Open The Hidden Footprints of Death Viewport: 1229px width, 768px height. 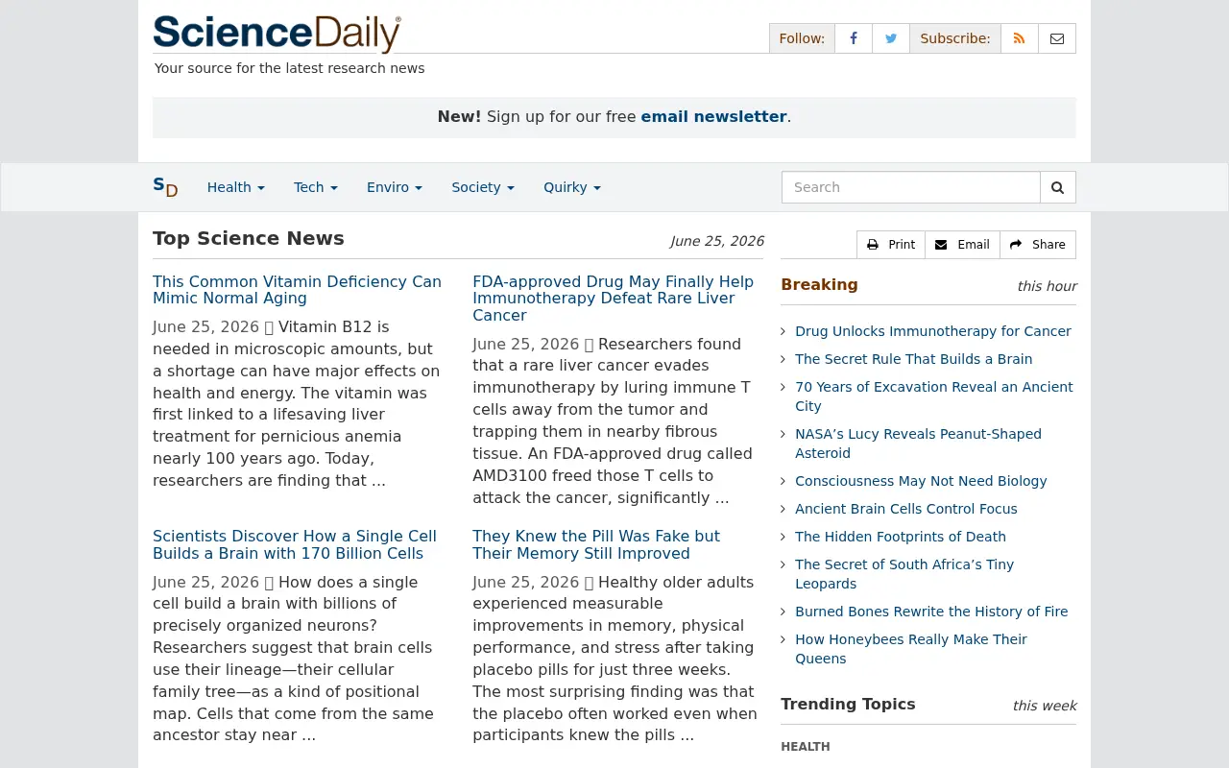(901, 537)
